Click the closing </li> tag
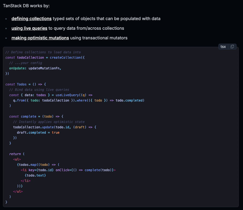The height and width of the screenshot is (210, 243). 26,181
